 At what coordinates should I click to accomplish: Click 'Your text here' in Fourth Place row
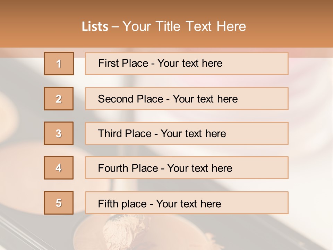click(x=199, y=168)
